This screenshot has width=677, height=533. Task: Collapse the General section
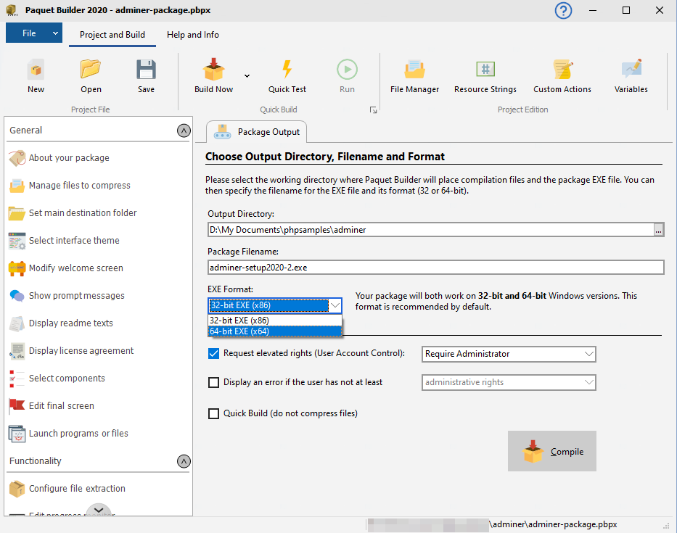(184, 131)
